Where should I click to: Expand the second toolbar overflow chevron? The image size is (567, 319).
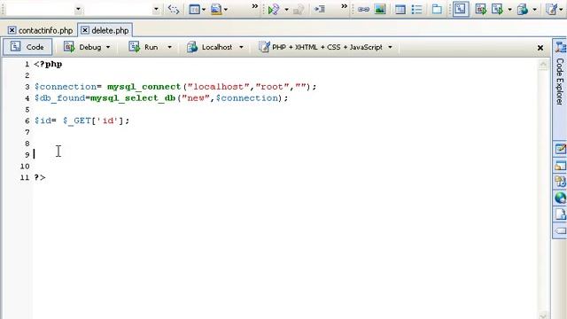click(x=345, y=6)
